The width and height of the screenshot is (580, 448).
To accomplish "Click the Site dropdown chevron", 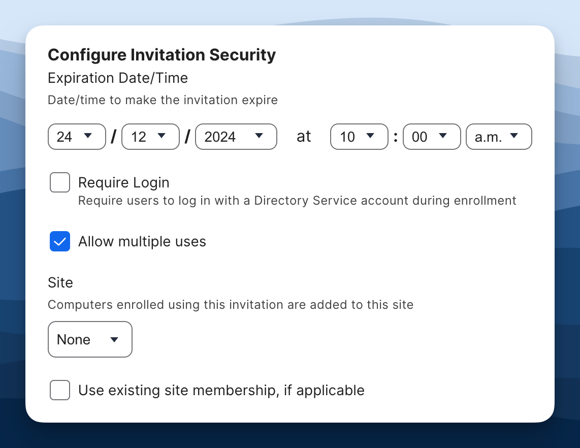I will click(x=114, y=339).
